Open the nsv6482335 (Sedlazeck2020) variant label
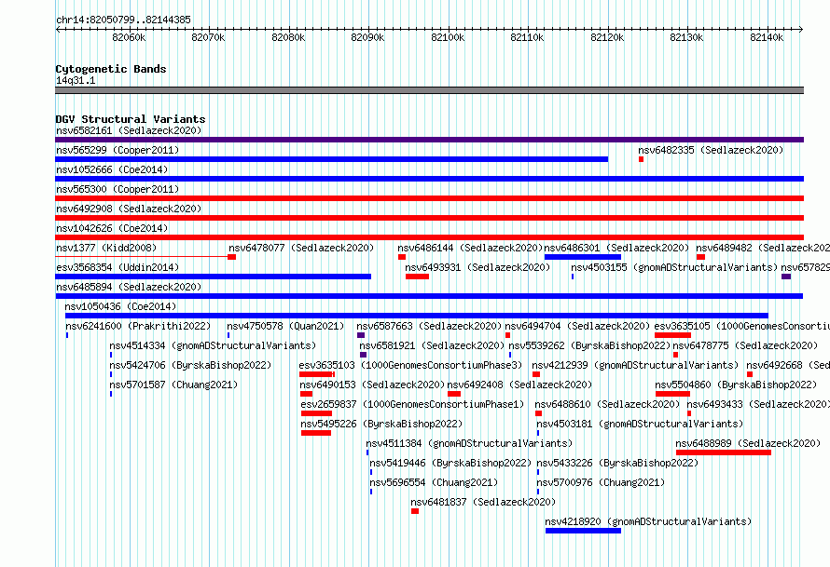The width and height of the screenshot is (830, 567). click(x=711, y=150)
